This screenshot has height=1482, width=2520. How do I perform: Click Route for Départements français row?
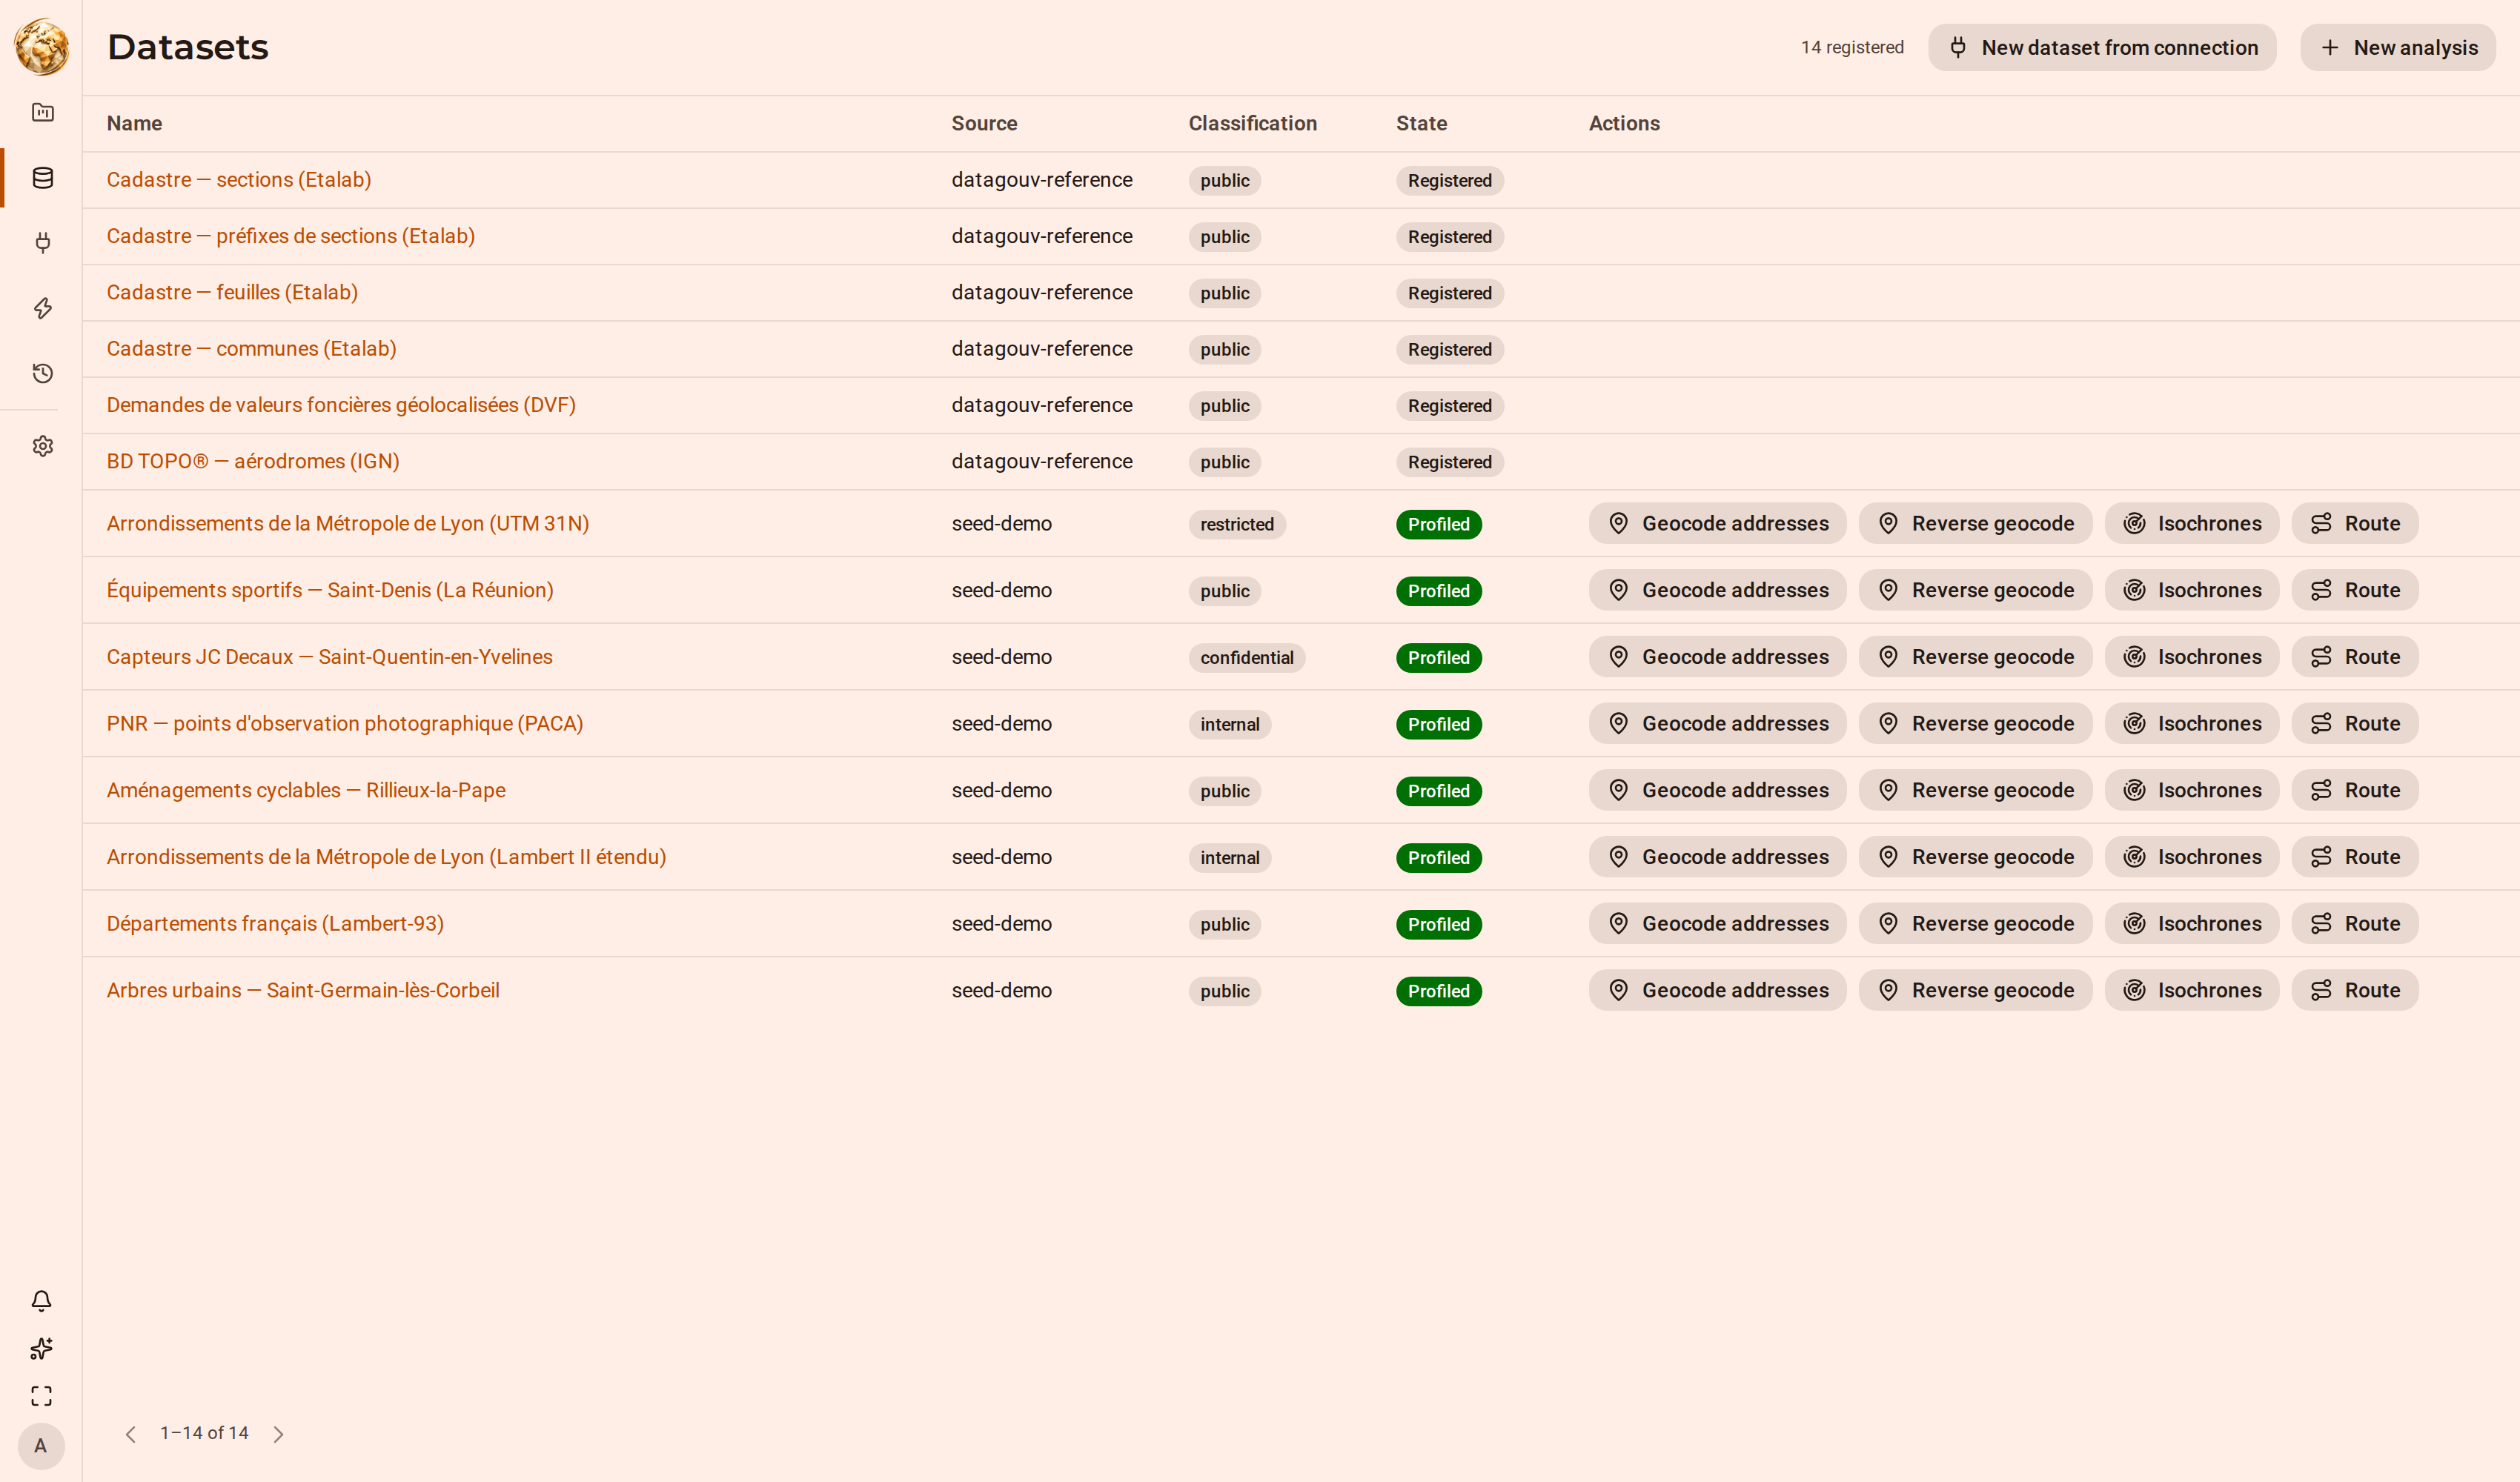click(x=2354, y=923)
